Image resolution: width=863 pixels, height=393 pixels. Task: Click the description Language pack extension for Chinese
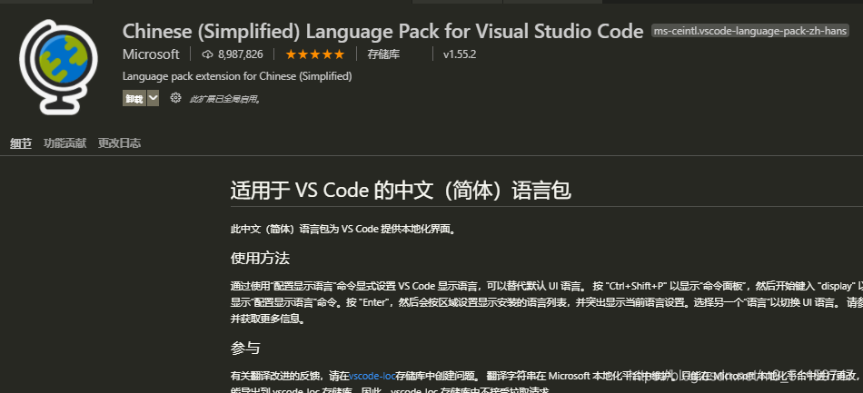pos(237,76)
